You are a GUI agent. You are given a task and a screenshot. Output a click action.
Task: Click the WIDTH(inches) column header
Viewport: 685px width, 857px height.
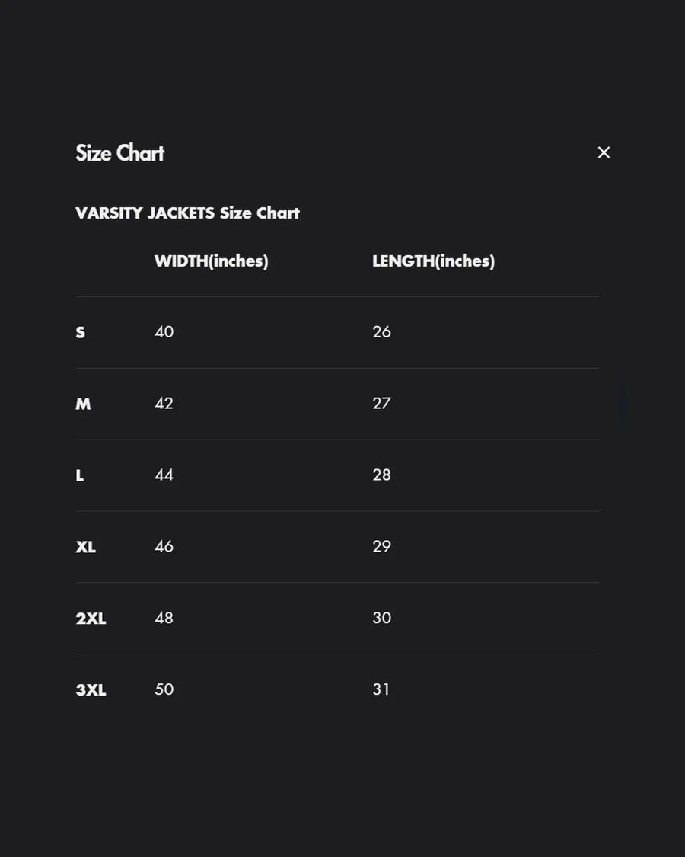point(211,261)
